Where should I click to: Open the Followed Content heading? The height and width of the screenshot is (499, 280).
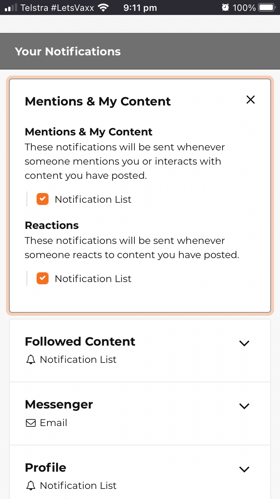(80, 342)
